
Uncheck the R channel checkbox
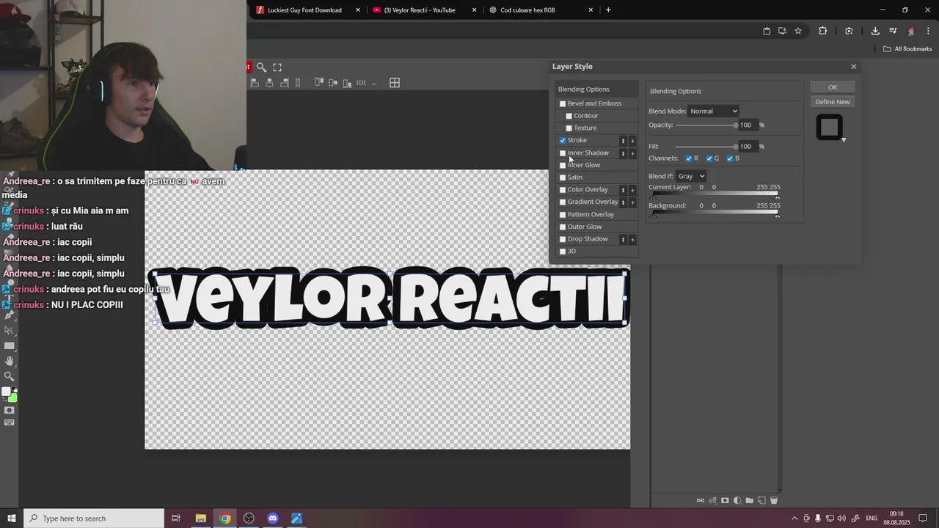[x=689, y=158]
